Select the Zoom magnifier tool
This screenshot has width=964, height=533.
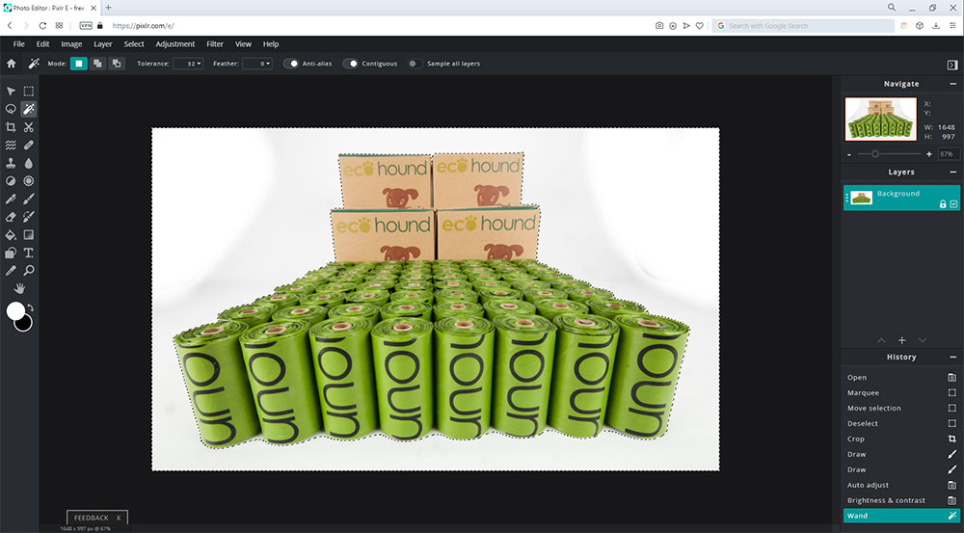click(x=28, y=271)
